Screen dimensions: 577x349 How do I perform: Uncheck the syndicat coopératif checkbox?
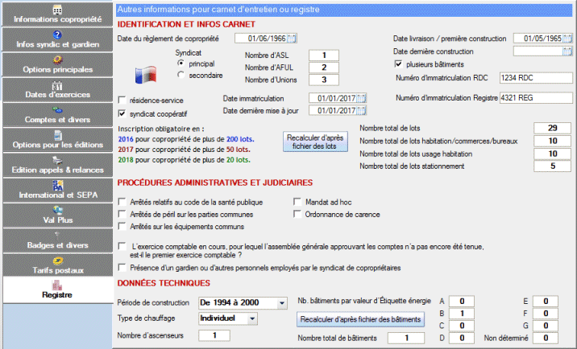click(122, 113)
